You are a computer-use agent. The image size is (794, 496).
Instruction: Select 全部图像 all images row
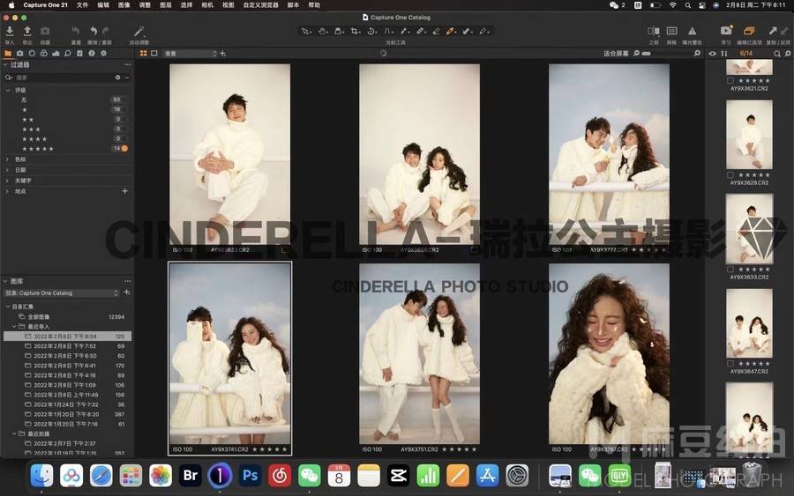(x=67, y=317)
